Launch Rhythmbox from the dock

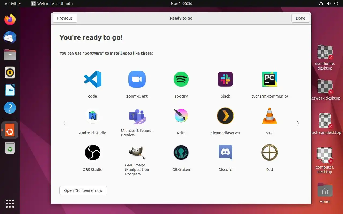tap(10, 72)
